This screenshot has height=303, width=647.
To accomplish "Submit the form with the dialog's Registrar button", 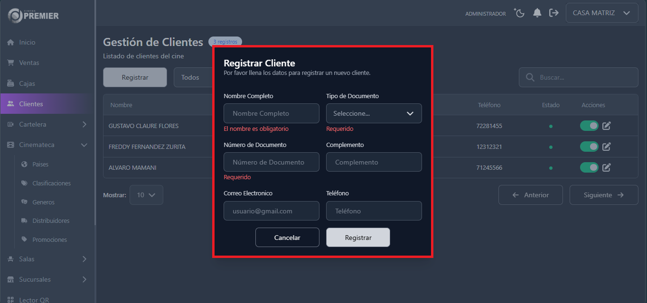I will 358,238.
